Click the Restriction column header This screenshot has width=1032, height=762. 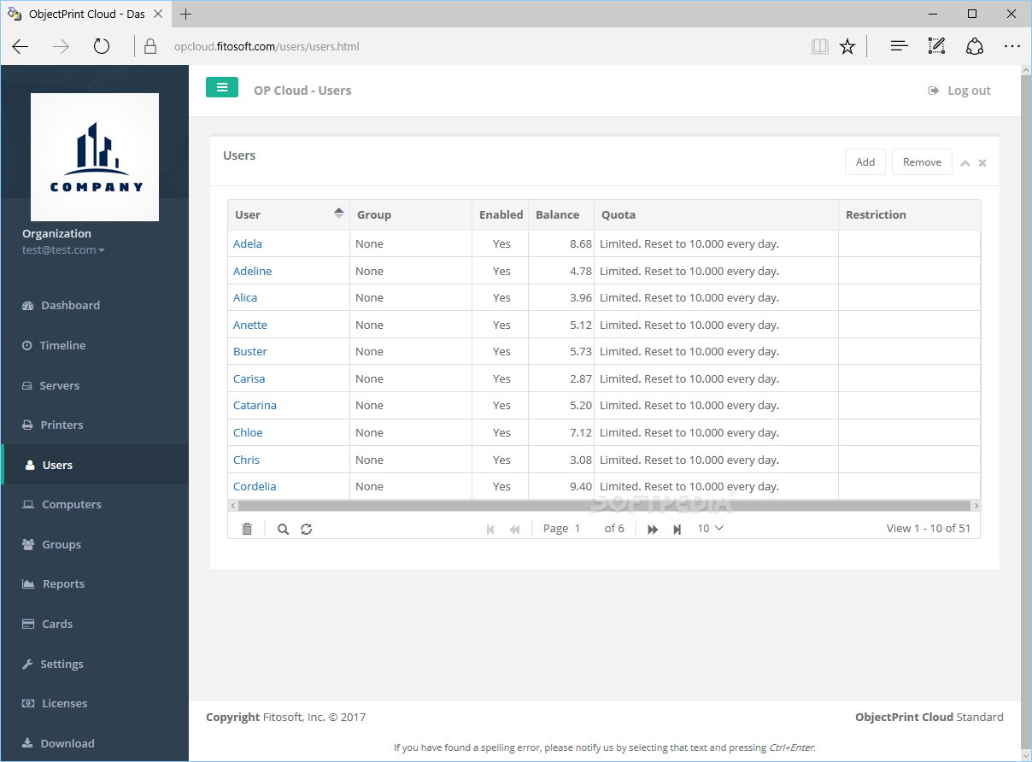pyautogui.click(x=909, y=214)
